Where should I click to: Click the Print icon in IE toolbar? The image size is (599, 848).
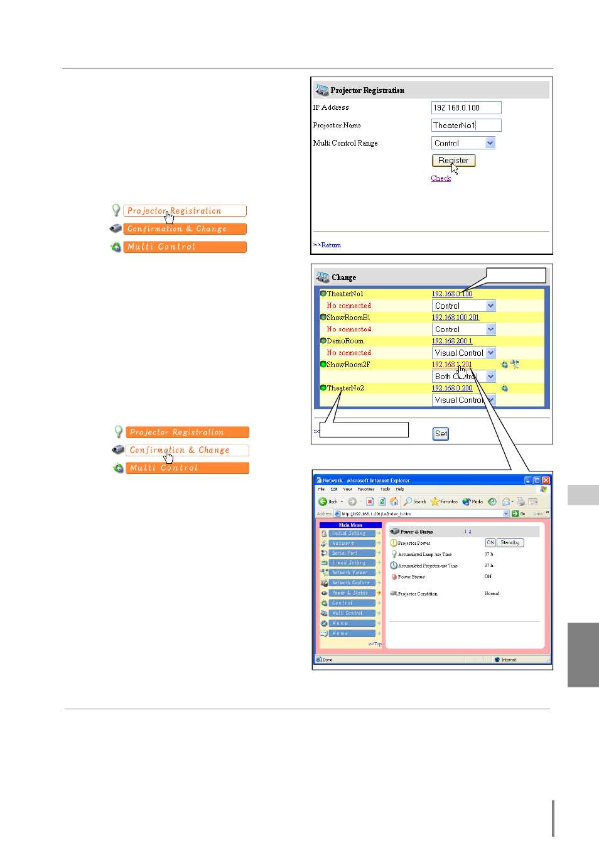pos(521,502)
